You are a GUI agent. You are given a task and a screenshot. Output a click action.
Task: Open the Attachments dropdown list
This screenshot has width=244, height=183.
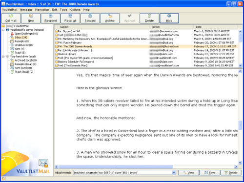coord(174,173)
